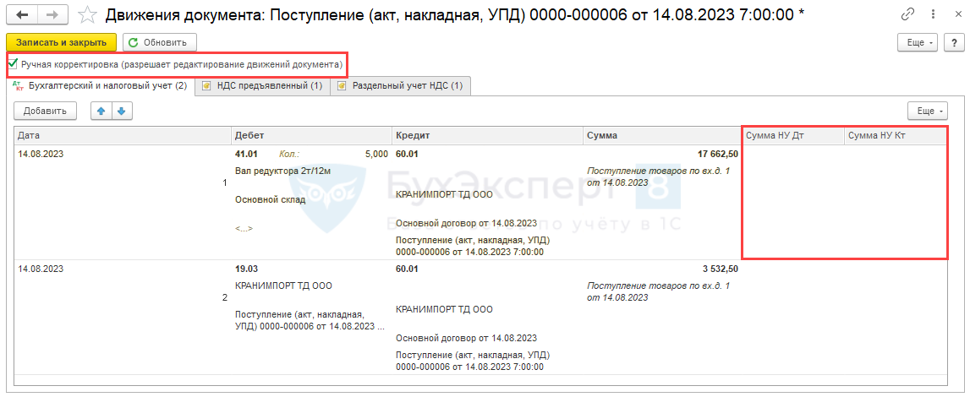Open the three-dot window menu
The width and height of the screenshot is (970, 397).
[932, 14]
